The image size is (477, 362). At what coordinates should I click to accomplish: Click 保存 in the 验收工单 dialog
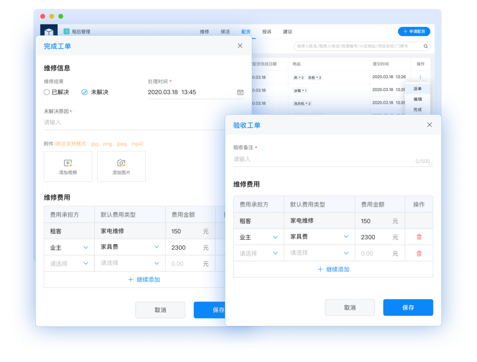tap(408, 308)
